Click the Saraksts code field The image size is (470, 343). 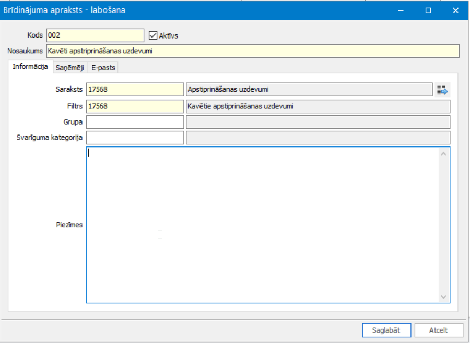point(135,90)
